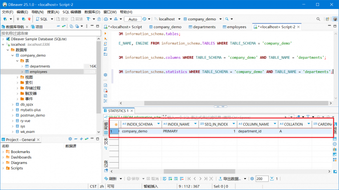
Task: Open the 帮助(H) menu
Action: coord(126,12)
